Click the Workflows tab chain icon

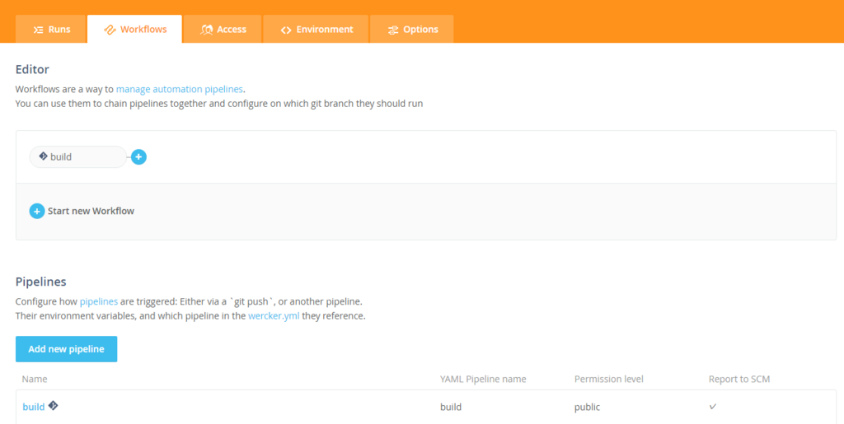(110, 30)
